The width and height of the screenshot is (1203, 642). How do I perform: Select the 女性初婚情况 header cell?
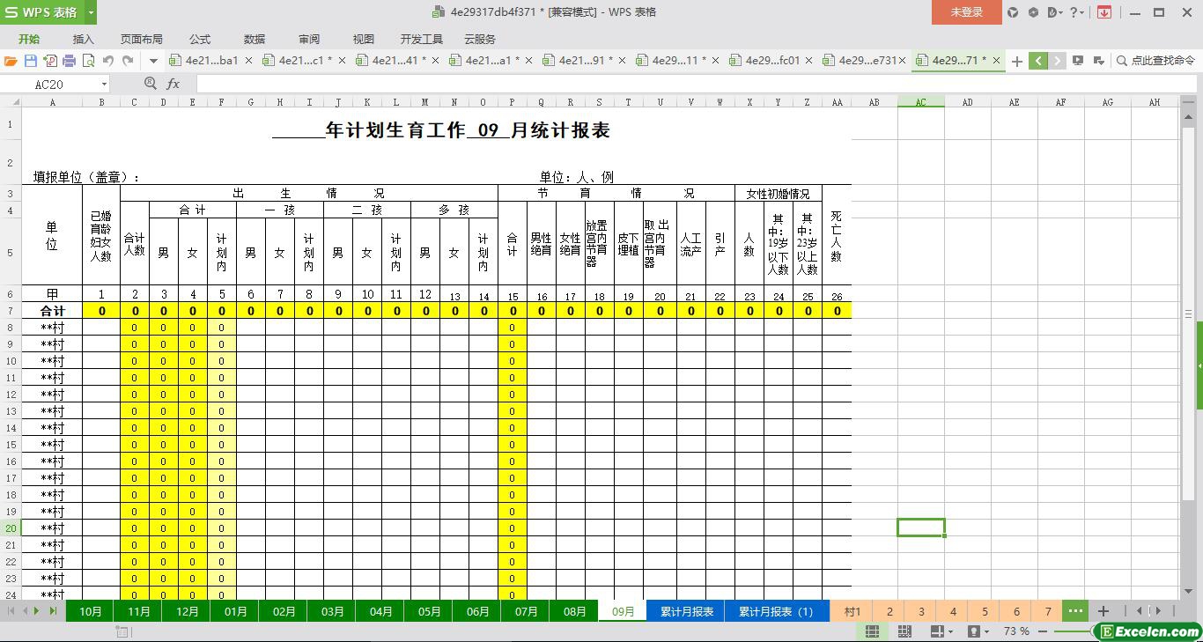click(x=778, y=194)
